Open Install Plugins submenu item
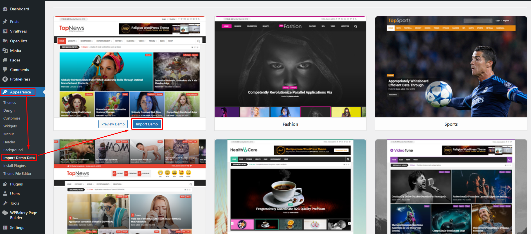Screen dimensions: 531x234 point(14,166)
